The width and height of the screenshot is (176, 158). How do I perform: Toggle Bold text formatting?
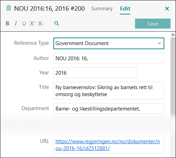click(x=8, y=23)
